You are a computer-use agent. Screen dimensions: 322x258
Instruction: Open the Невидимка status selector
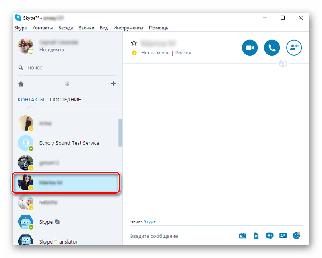[52, 50]
